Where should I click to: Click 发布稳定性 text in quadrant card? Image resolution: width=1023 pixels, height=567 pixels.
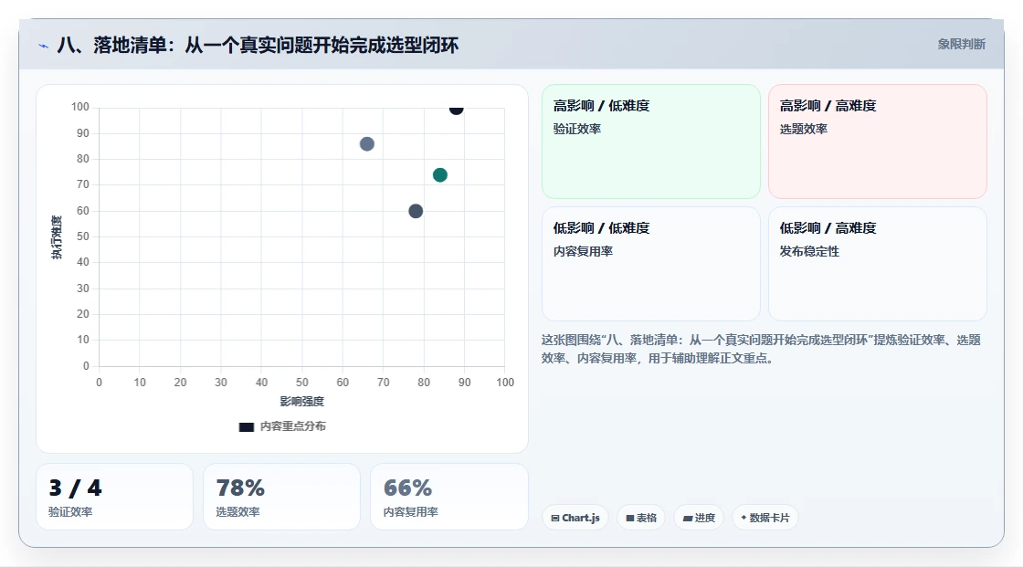tap(809, 251)
